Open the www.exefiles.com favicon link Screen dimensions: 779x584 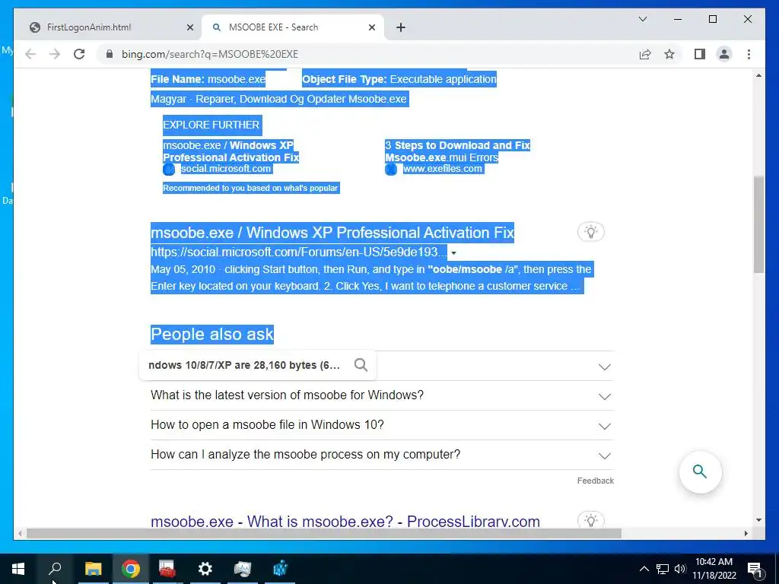pos(391,170)
